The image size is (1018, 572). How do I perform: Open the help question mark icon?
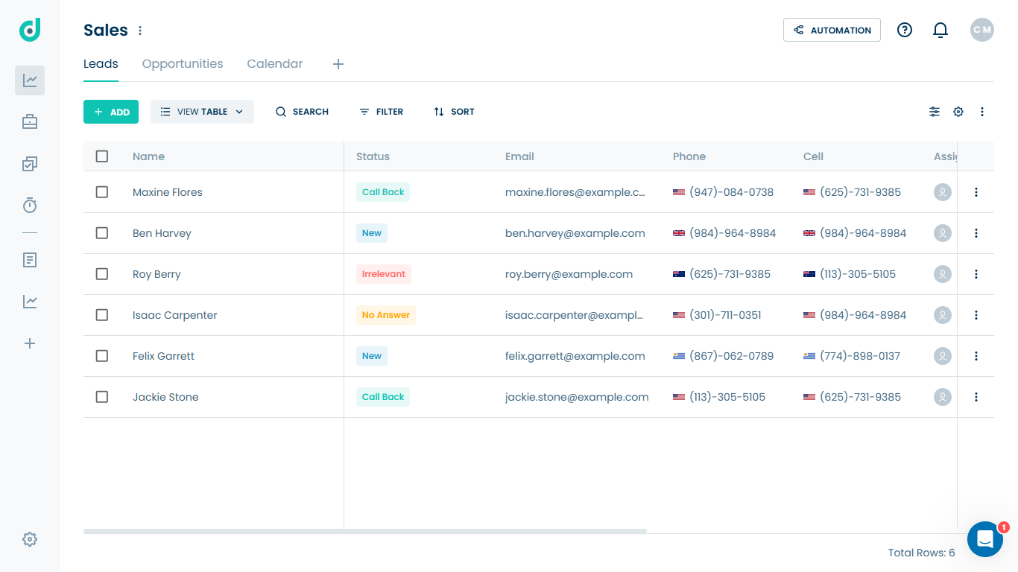[905, 30]
